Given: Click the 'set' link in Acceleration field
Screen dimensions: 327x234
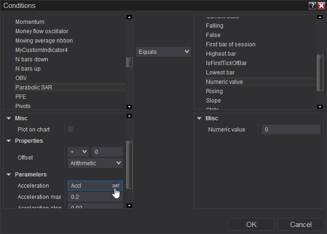Looking at the screenshot, I should (115, 186).
